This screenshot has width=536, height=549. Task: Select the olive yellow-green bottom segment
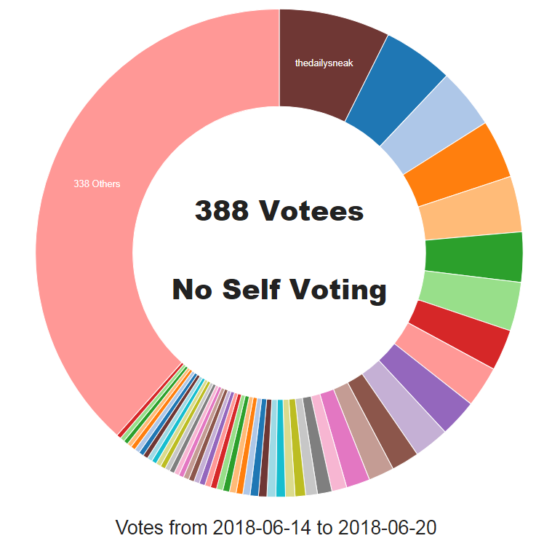tap(297, 448)
